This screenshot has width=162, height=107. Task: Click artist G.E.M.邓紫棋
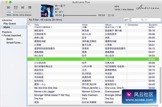coord(89,102)
